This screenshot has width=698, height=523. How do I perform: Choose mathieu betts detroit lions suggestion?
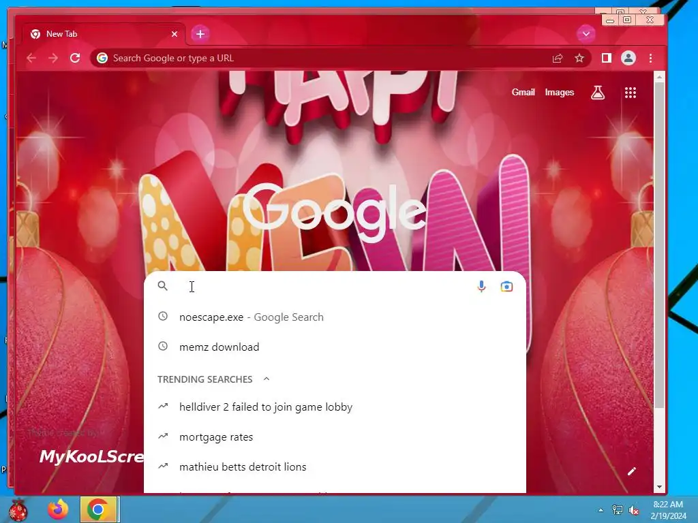335,467
